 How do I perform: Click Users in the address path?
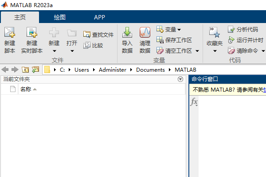[82, 69]
